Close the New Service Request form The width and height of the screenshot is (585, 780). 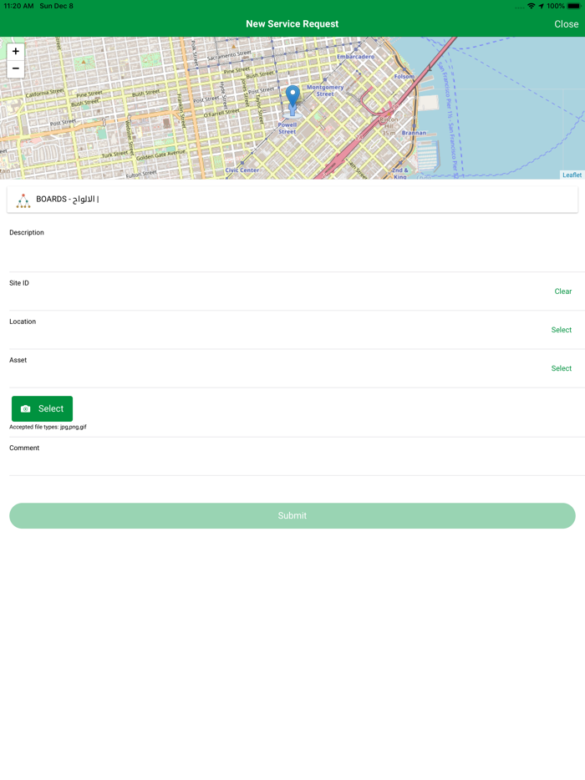coord(566,24)
